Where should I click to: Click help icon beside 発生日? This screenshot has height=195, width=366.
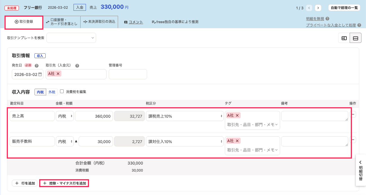coord(36,65)
